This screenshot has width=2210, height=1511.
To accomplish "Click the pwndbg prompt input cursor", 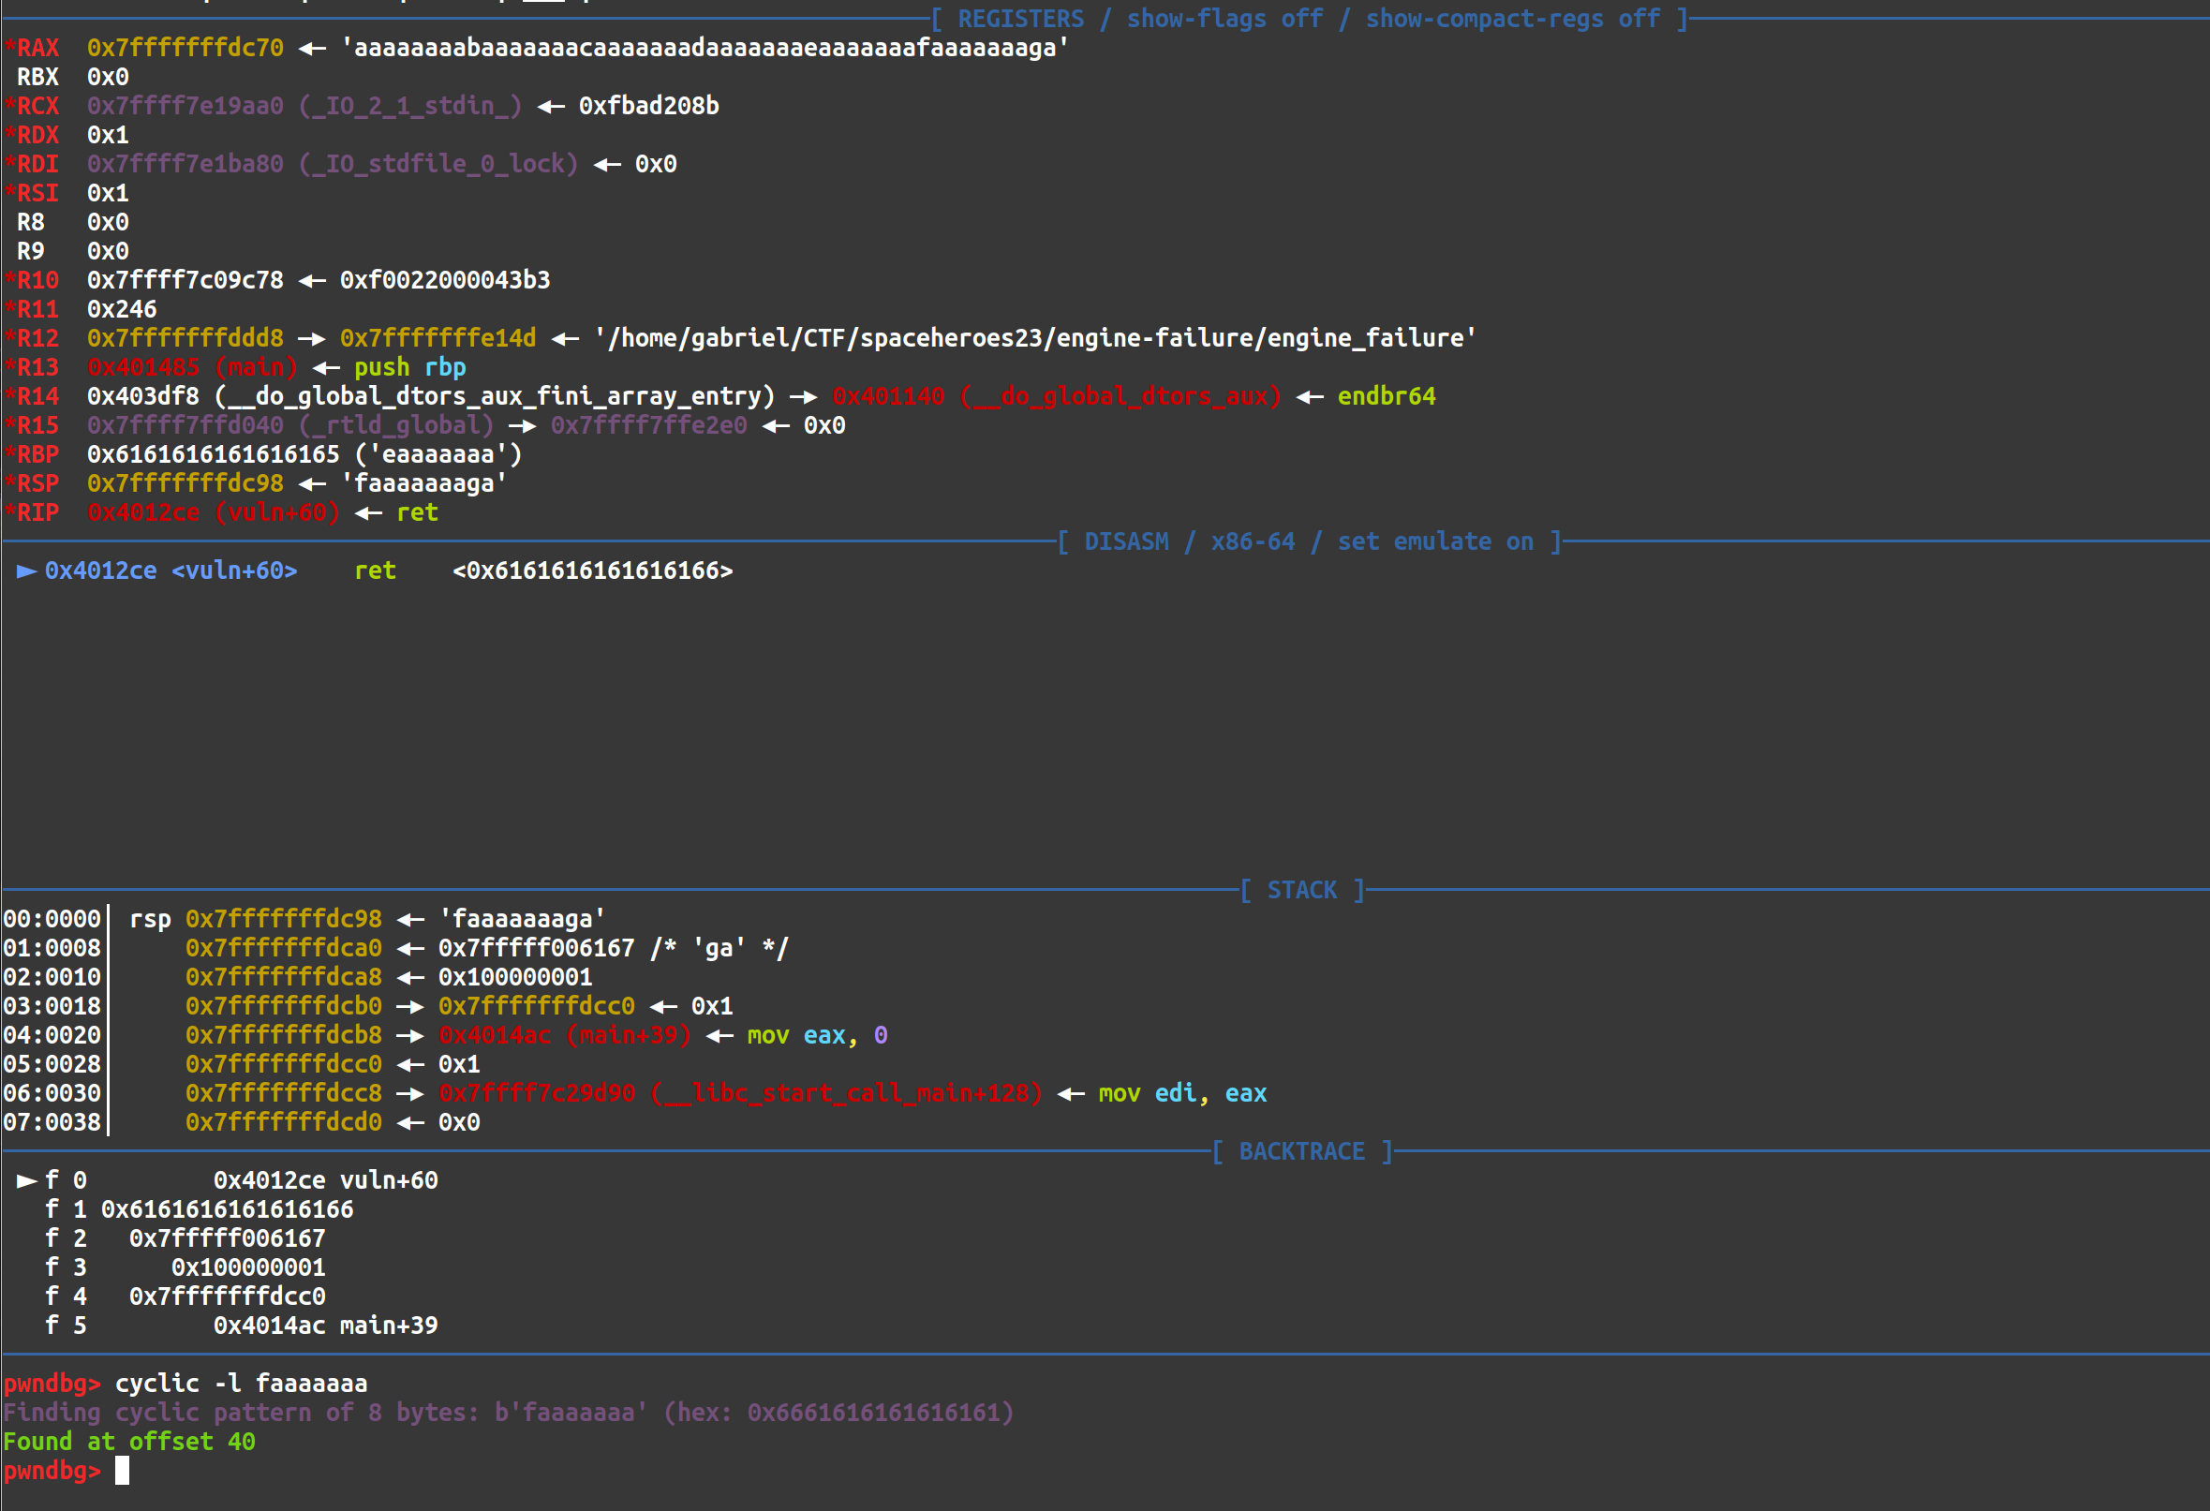I will [x=122, y=1470].
